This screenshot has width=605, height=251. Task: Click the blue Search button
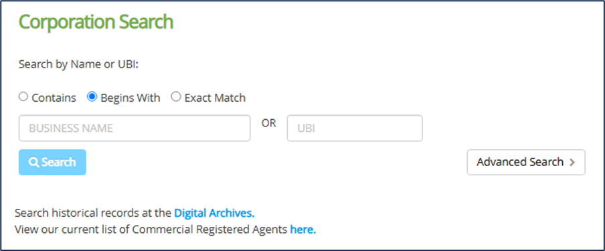click(52, 162)
